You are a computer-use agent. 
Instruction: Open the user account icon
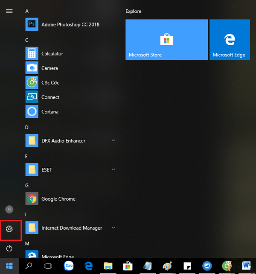9,210
